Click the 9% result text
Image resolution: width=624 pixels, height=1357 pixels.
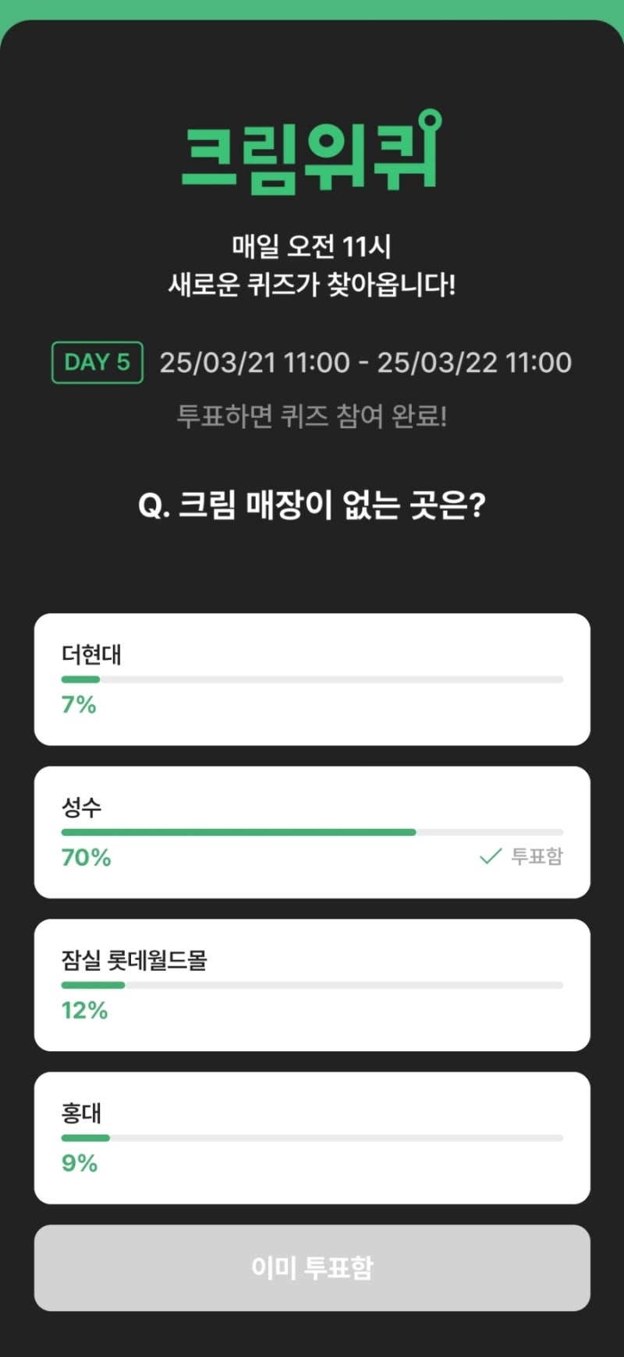tap(80, 1164)
